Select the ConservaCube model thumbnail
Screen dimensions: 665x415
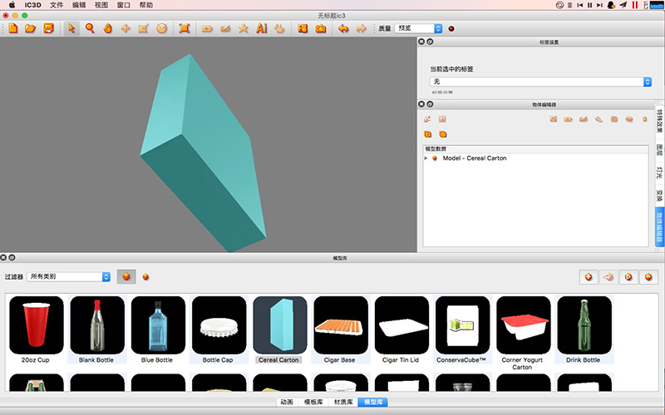[x=462, y=325]
